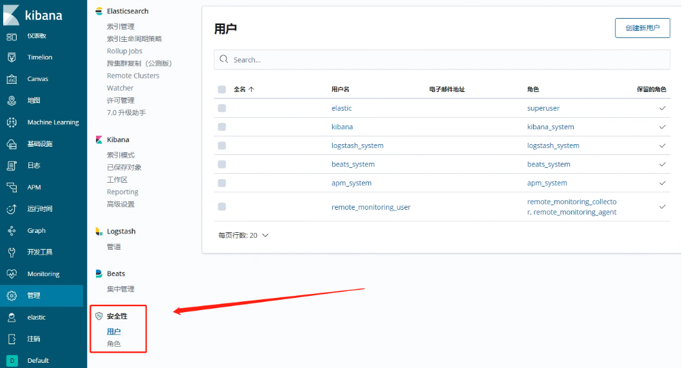Open the Dashboard (仪表板) sidebar icon
The width and height of the screenshot is (689, 368).
point(12,37)
